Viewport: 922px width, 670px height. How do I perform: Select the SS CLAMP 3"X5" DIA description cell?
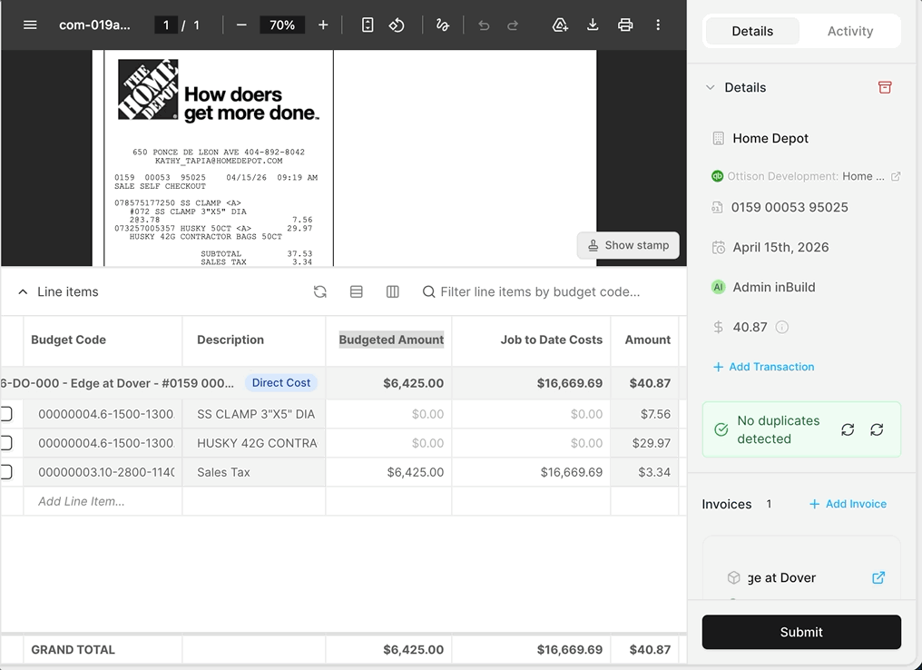254,414
